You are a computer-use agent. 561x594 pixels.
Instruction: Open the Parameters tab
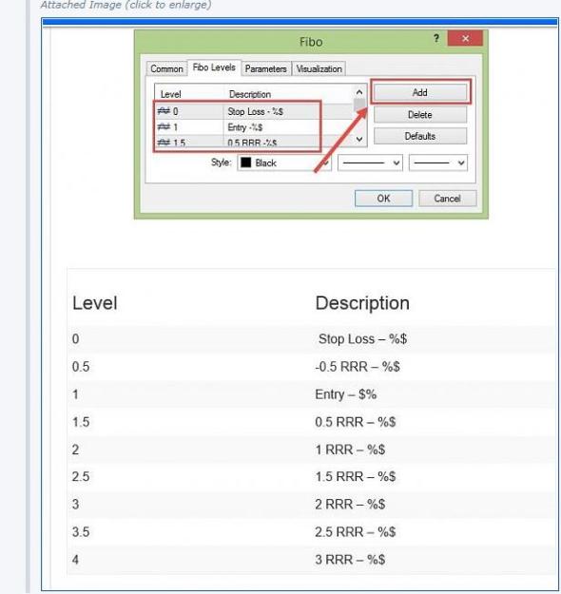(x=265, y=69)
